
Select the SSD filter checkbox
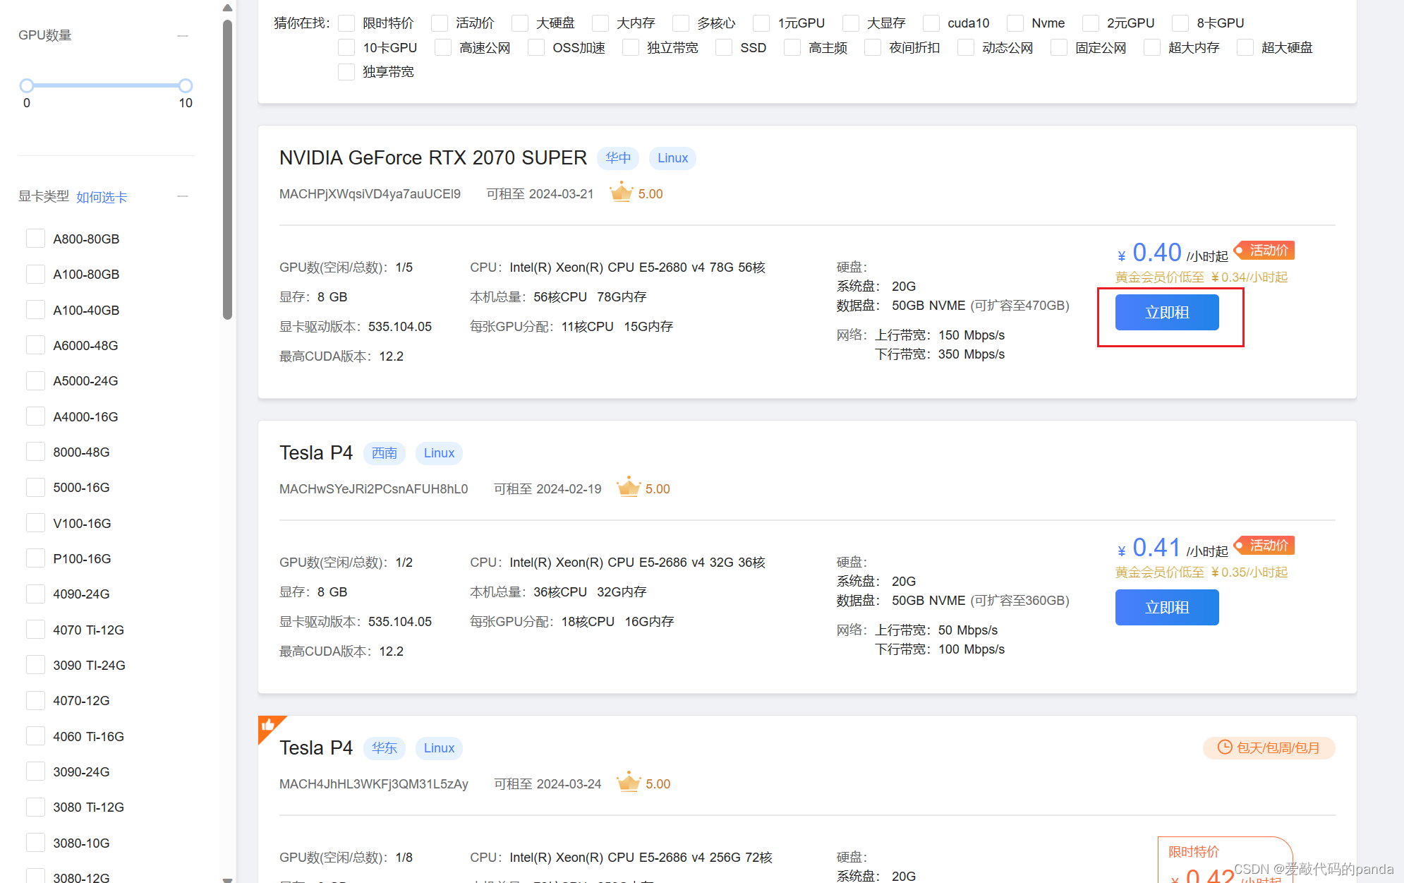click(x=724, y=48)
